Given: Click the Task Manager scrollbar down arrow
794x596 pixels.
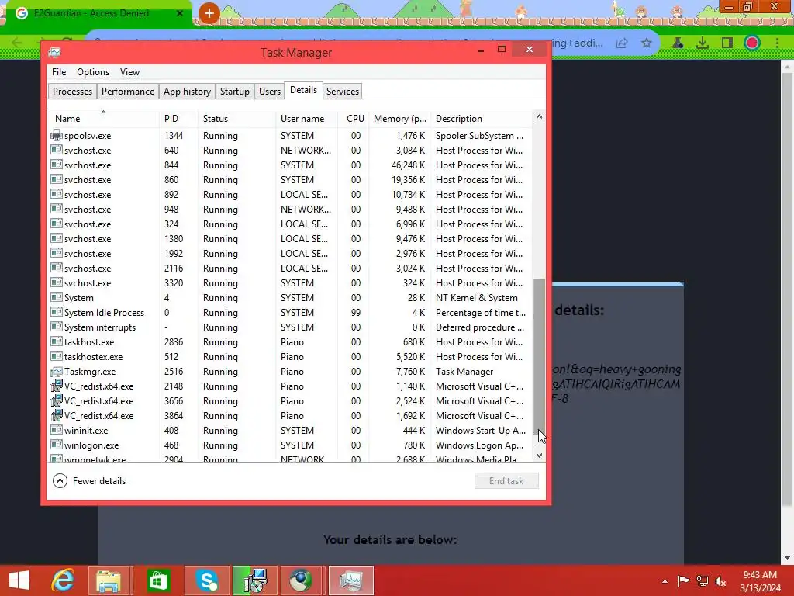Looking at the screenshot, I should pyautogui.click(x=540, y=456).
